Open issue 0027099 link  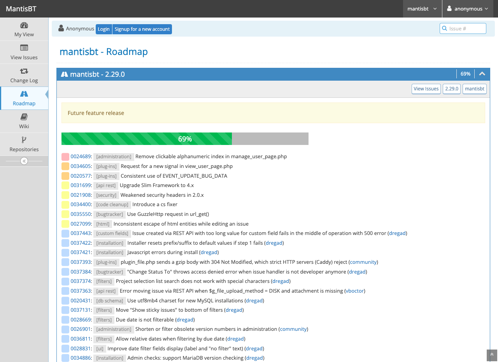pos(81,224)
